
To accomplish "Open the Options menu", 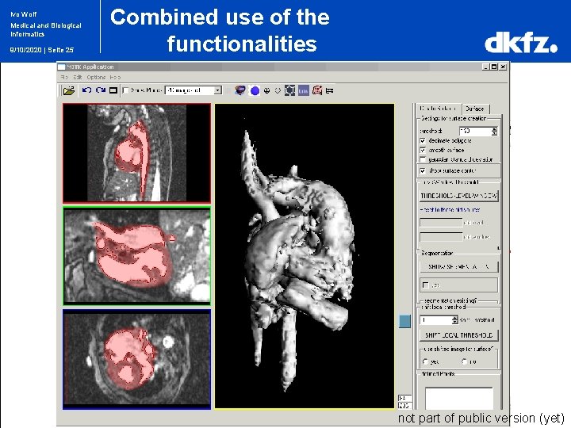I will (96, 77).
